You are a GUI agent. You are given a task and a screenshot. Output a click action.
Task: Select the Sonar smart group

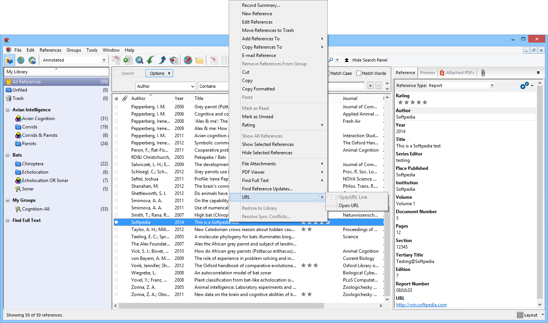(x=28, y=189)
